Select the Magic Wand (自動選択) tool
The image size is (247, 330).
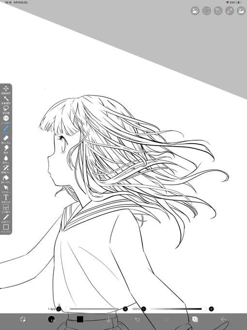[x=6, y=100]
